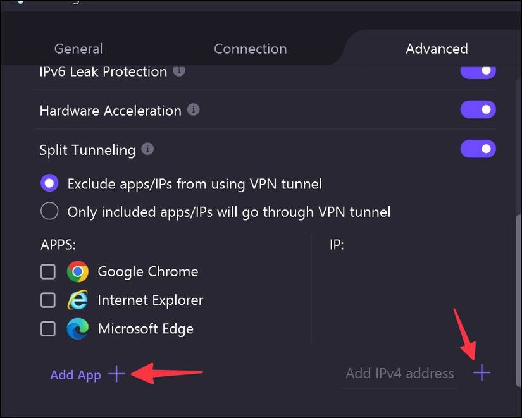
Task: Select the Exclude apps/IPs radio button
Action: [x=49, y=183]
